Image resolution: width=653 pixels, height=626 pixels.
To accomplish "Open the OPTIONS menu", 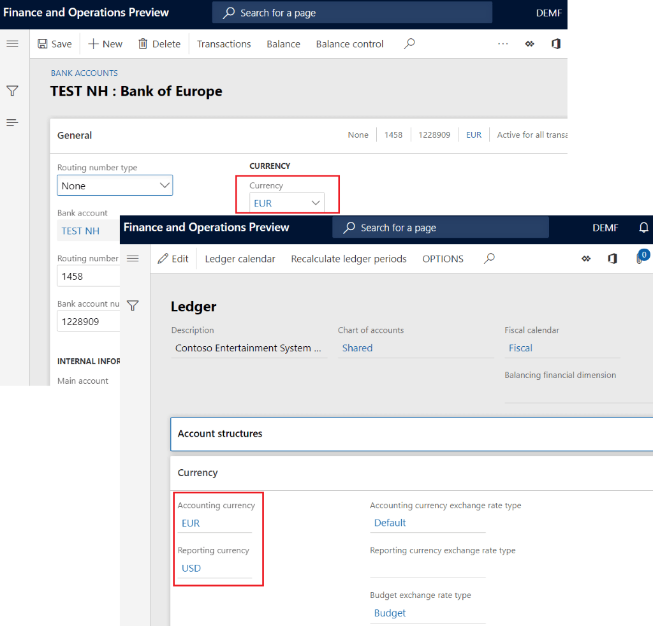I will 443,259.
